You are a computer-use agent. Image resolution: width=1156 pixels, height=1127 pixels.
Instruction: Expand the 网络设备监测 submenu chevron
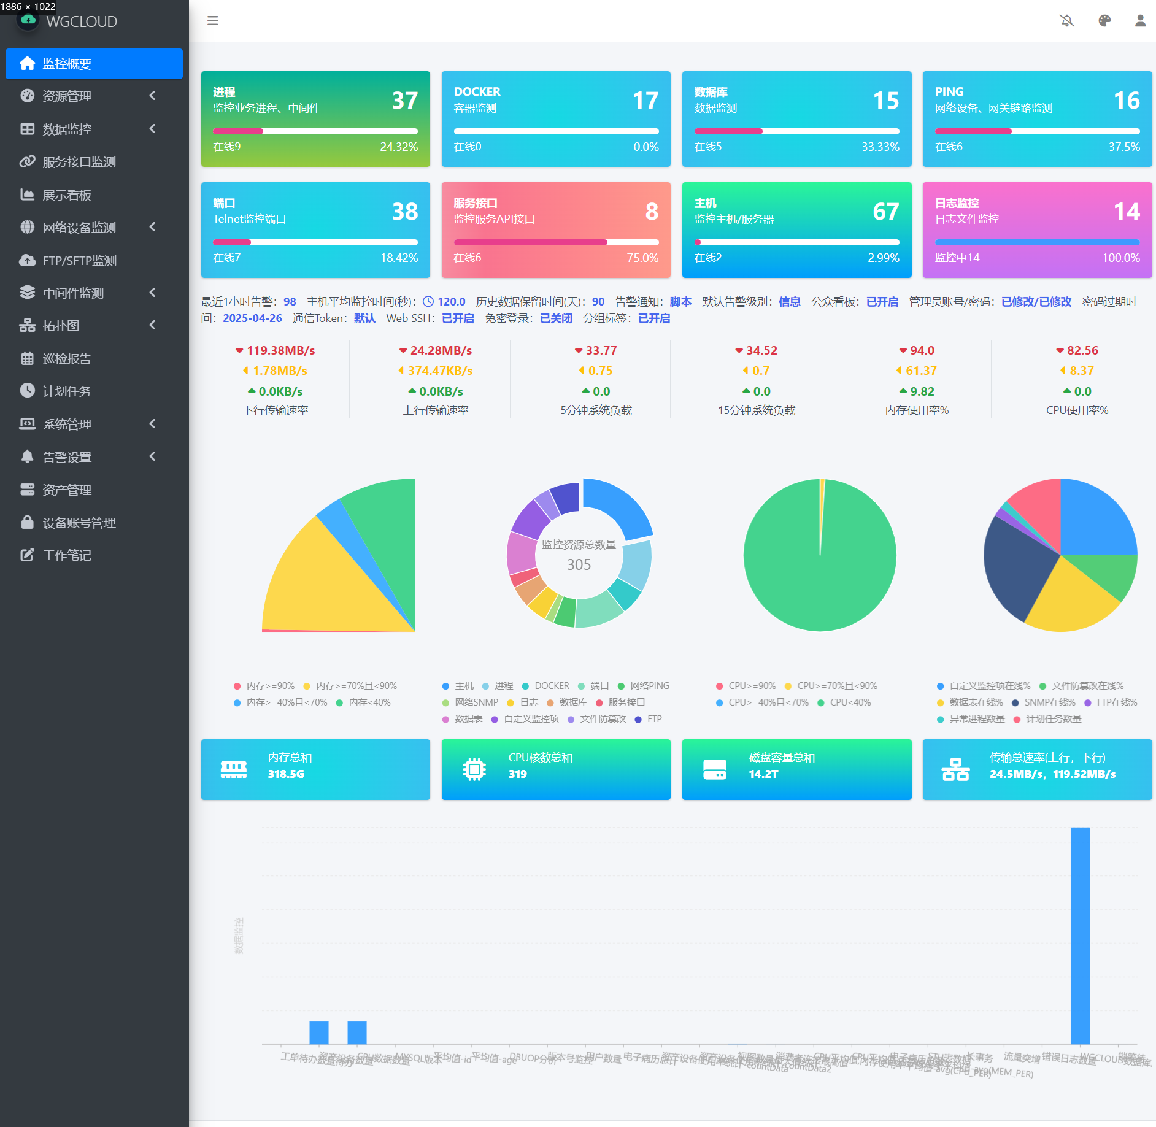click(x=153, y=227)
